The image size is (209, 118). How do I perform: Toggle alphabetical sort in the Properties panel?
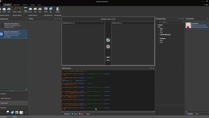[160, 22]
